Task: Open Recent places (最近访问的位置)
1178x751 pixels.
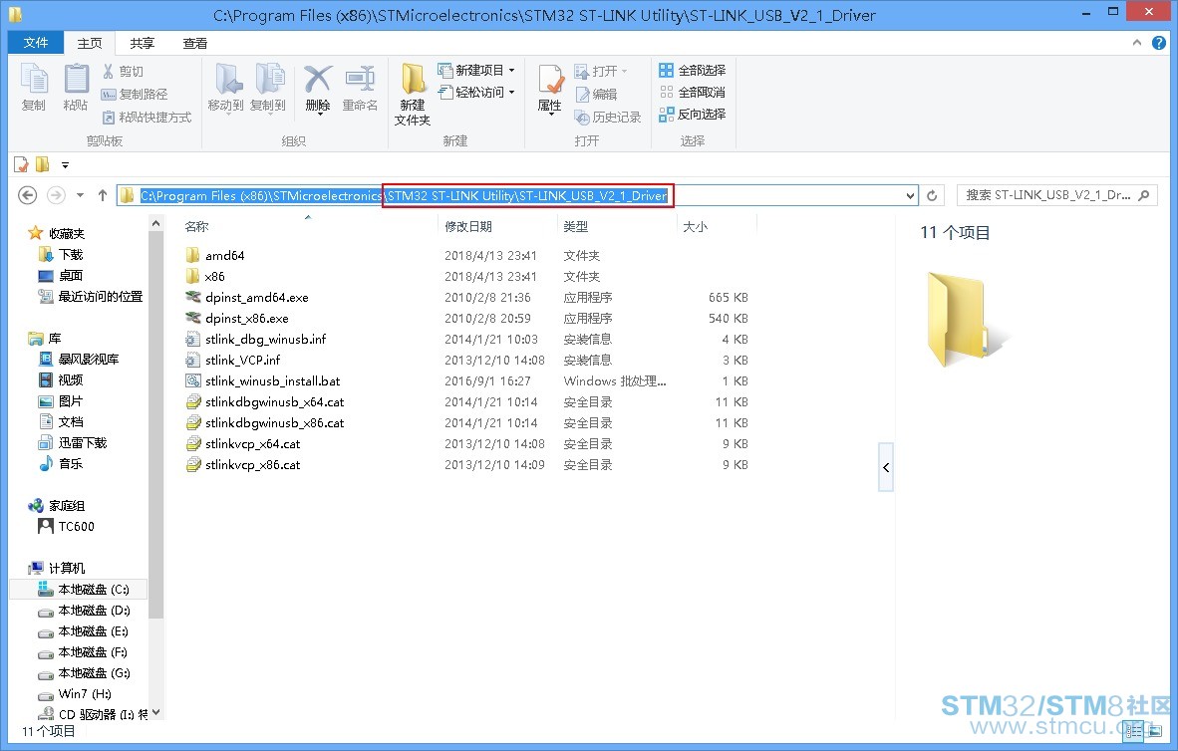Action: [100, 297]
